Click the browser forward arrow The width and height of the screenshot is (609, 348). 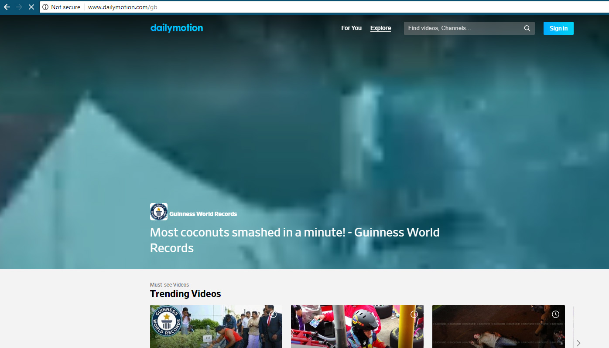(x=19, y=7)
